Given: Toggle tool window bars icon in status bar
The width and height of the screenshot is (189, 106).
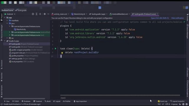Looking at the screenshot, I should 2,104.
